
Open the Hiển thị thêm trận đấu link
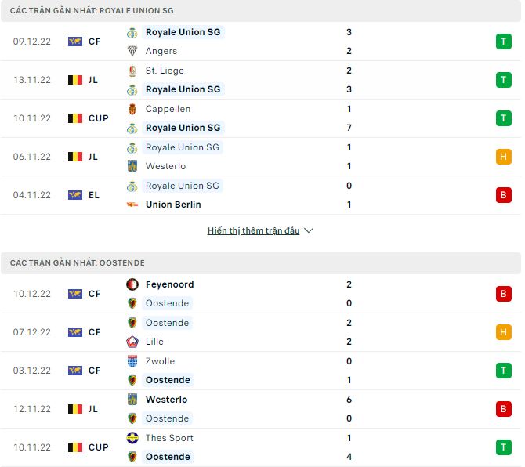coord(253,231)
